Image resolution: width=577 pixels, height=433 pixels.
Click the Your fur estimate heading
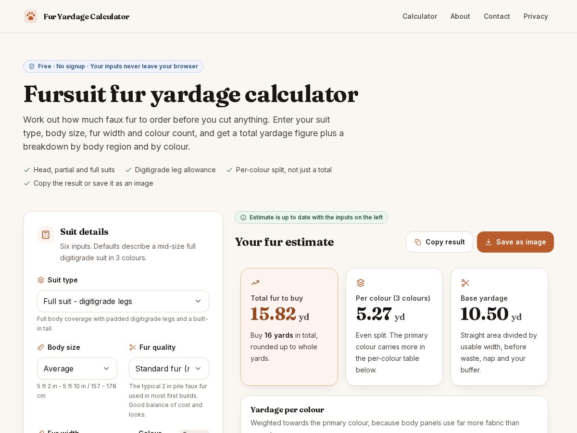(284, 242)
